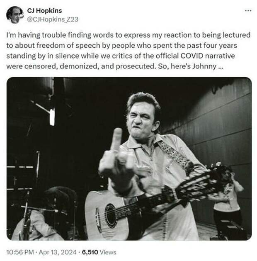Image resolution: width=257 pixels, height=261 pixels.
Task: Click the tweet's first line starting "I'm having trouble"
Action: [128, 35]
